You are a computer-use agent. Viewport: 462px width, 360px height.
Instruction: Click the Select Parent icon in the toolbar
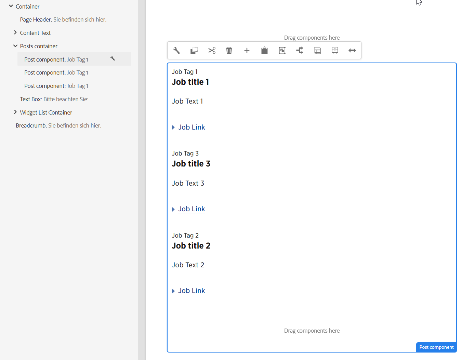coord(282,50)
